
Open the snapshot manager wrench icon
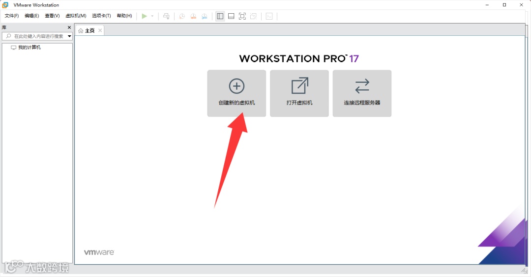(x=204, y=16)
